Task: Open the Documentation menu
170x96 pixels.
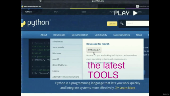Action: (x=80, y=35)
